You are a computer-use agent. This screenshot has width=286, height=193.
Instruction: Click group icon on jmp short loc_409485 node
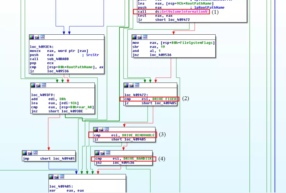pos(35,153)
